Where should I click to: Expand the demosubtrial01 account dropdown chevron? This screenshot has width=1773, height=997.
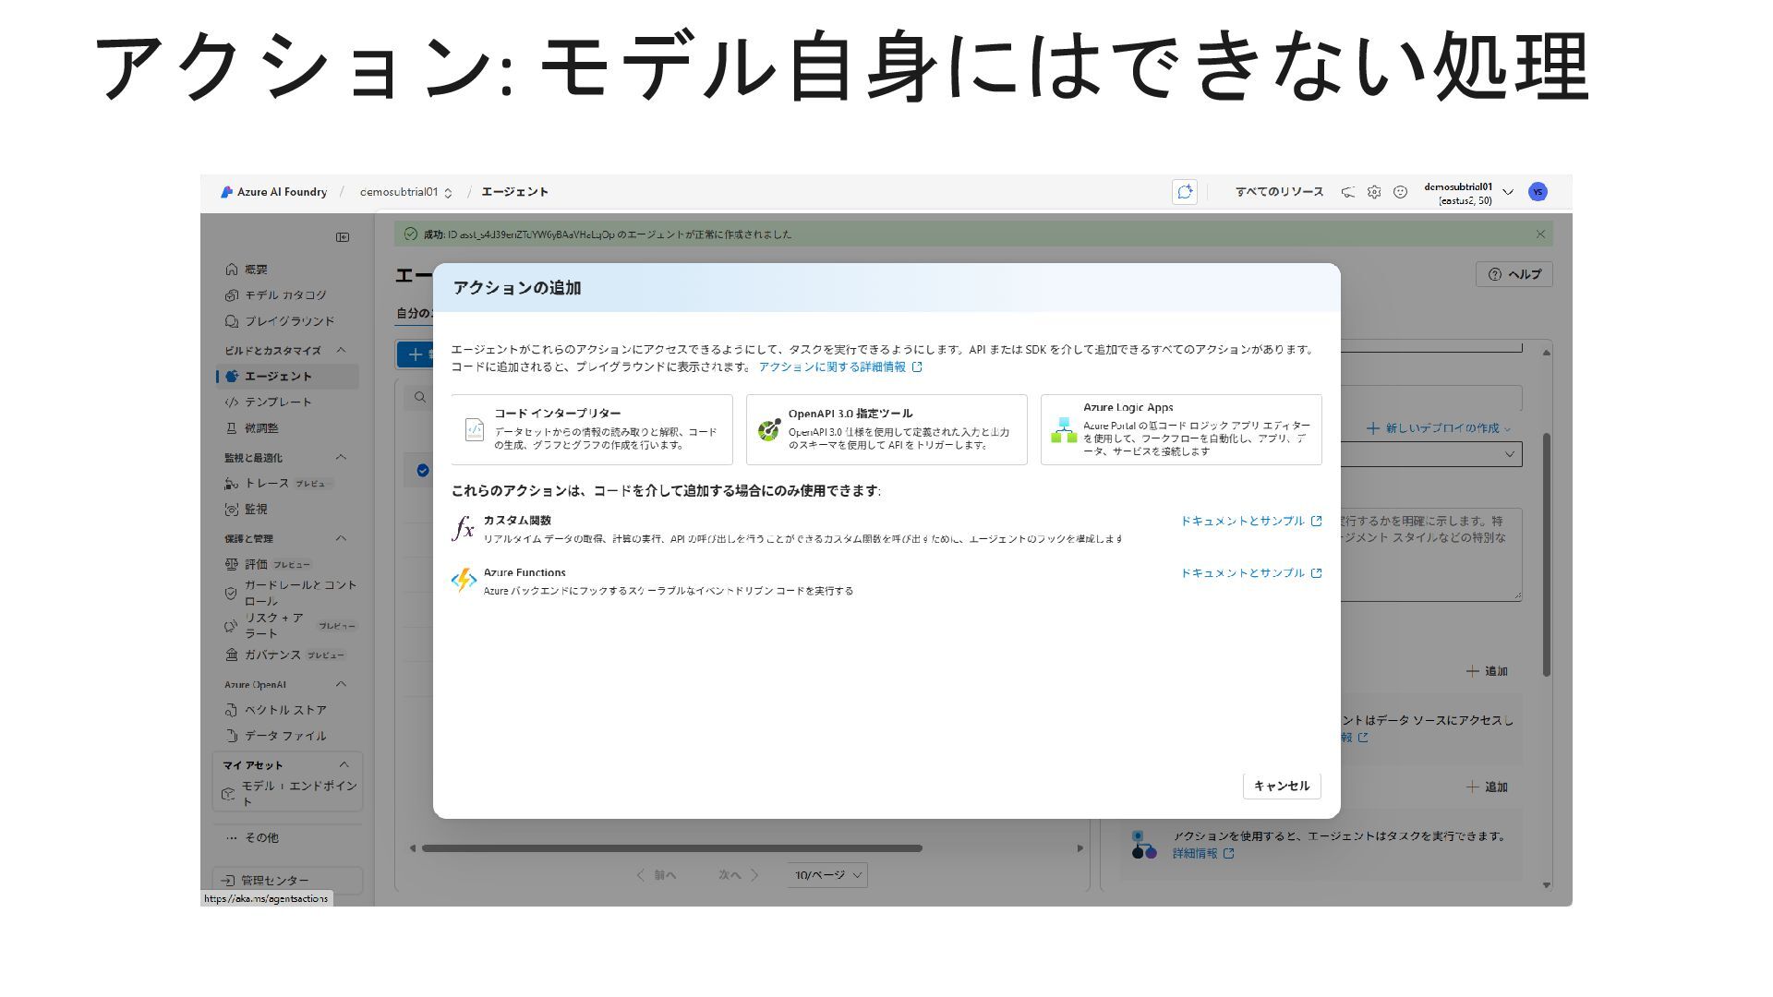(x=1508, y=192)
